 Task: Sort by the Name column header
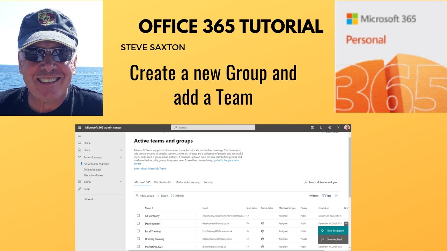[x=149, y=208]
